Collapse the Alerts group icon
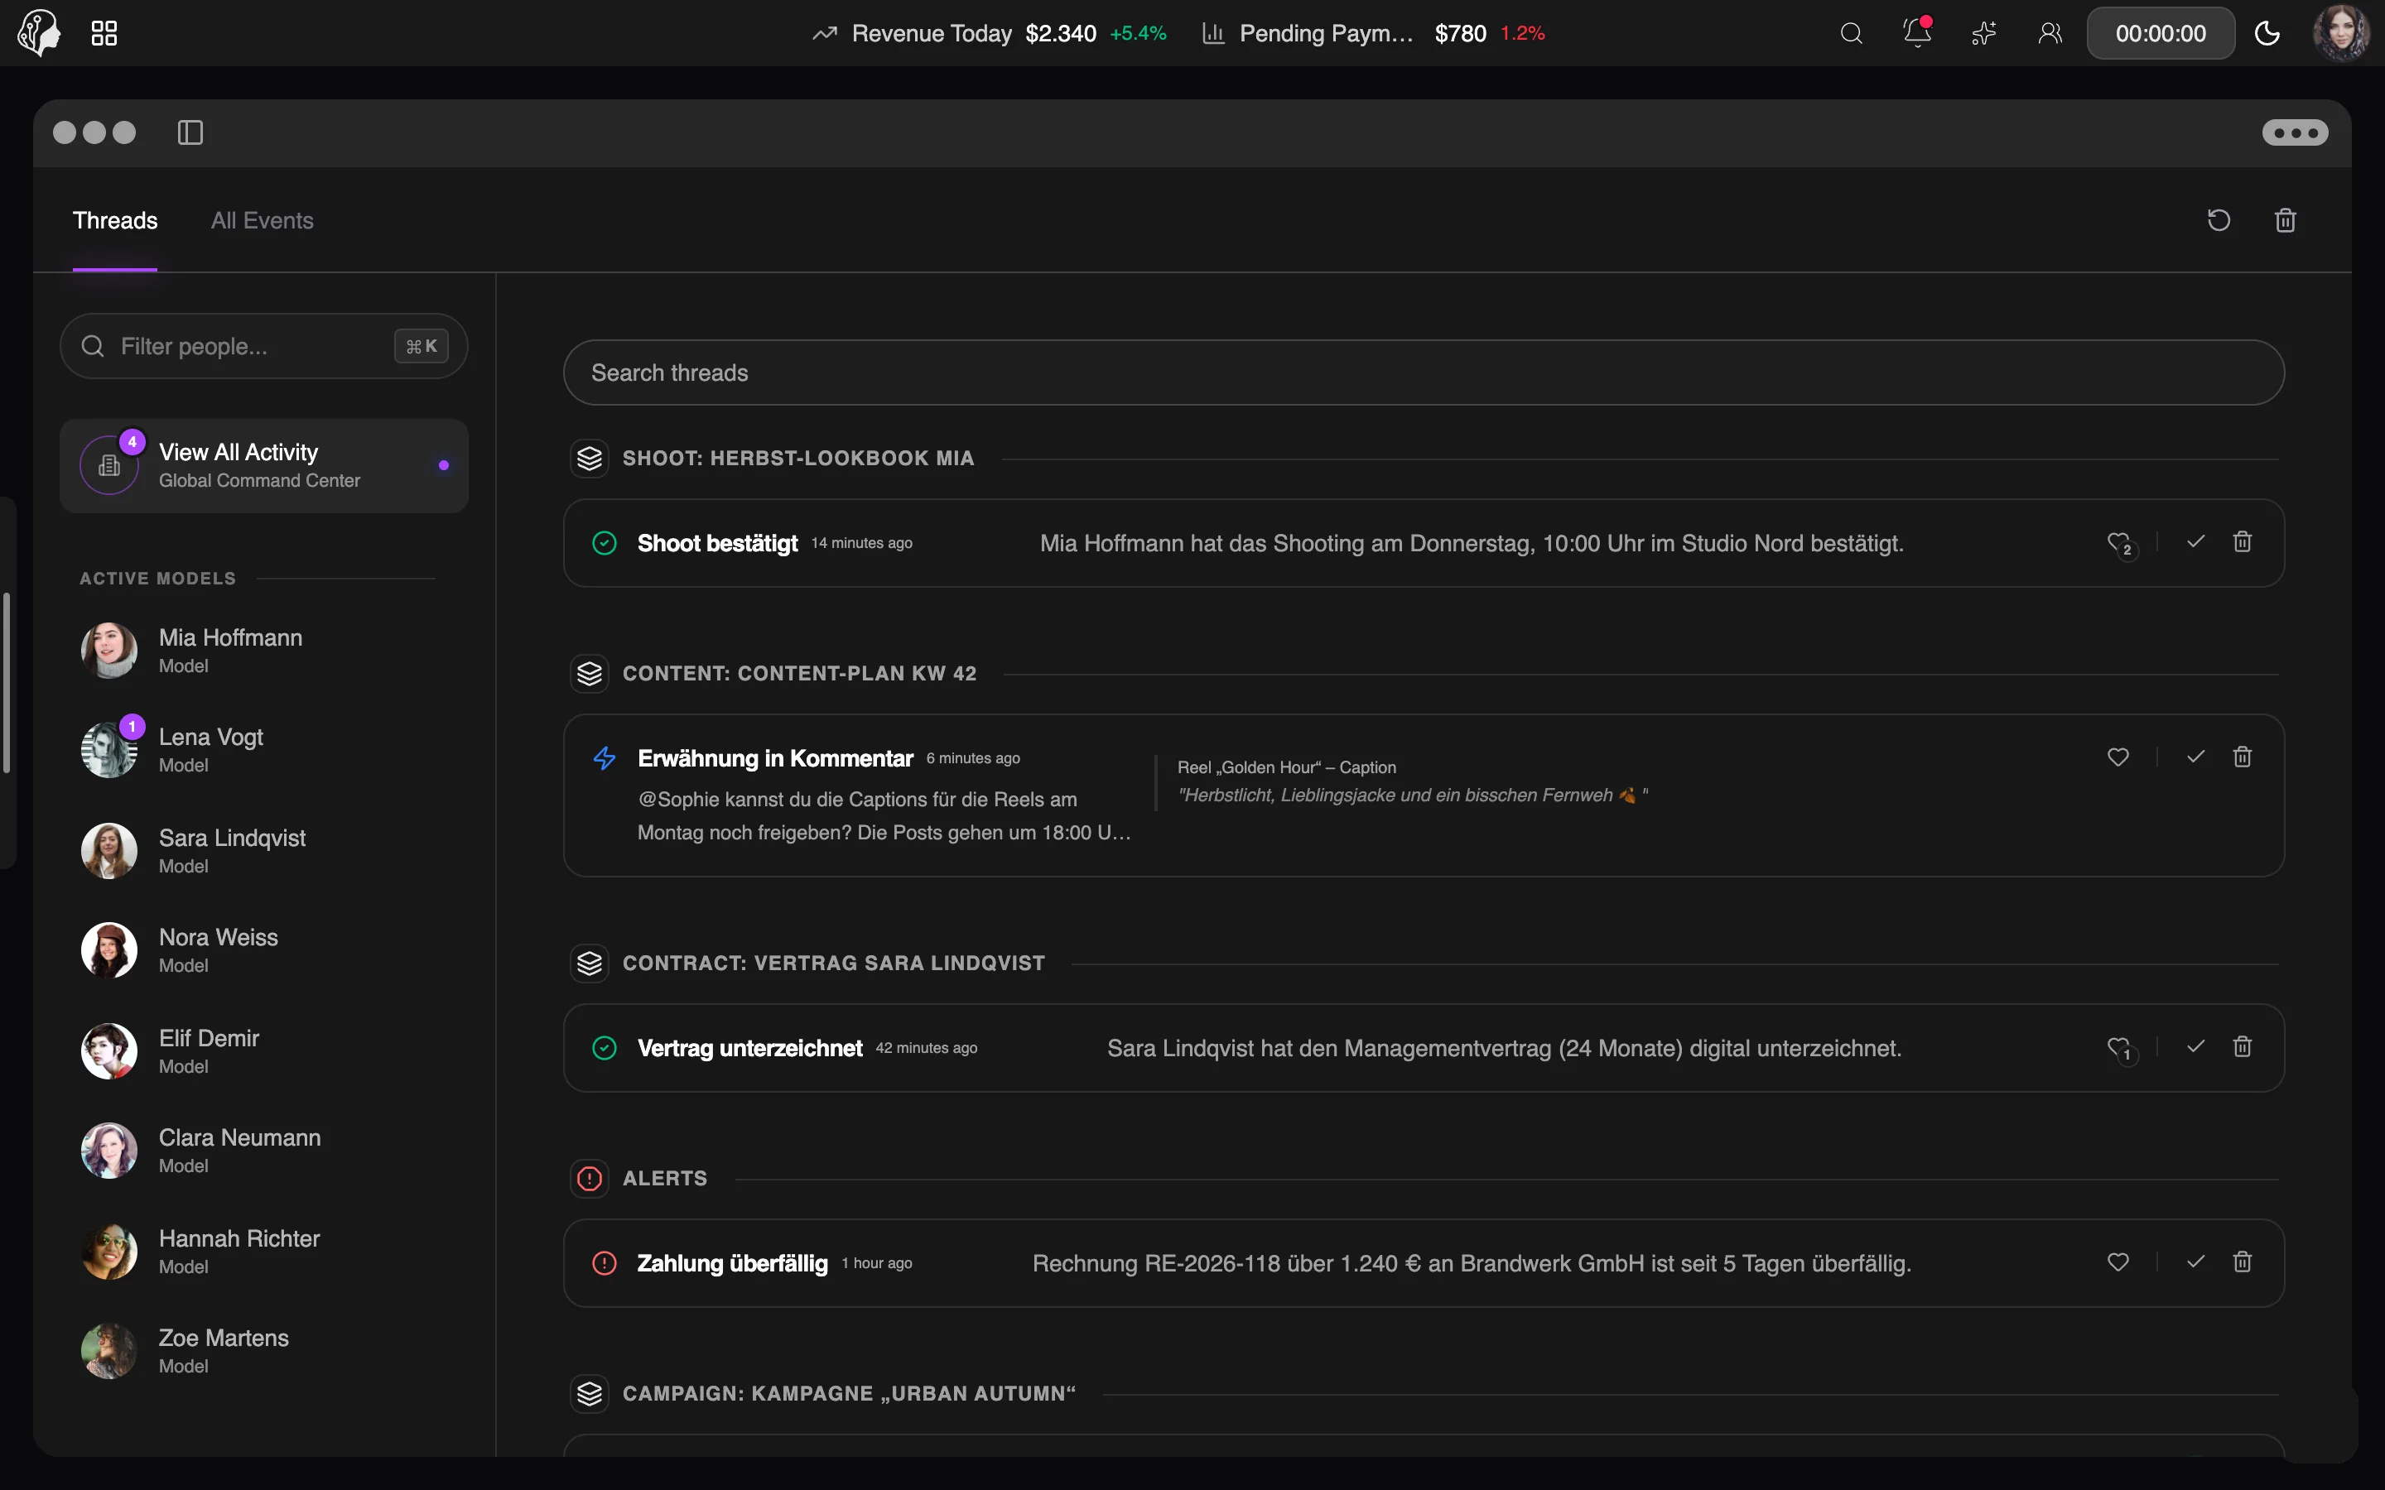This screenshot has height=1490, width=2385. [x=590, y=1179]
